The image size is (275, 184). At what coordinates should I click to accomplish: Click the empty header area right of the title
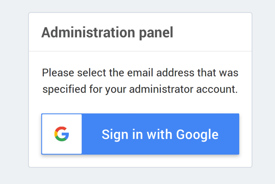[x=213, y=33]
